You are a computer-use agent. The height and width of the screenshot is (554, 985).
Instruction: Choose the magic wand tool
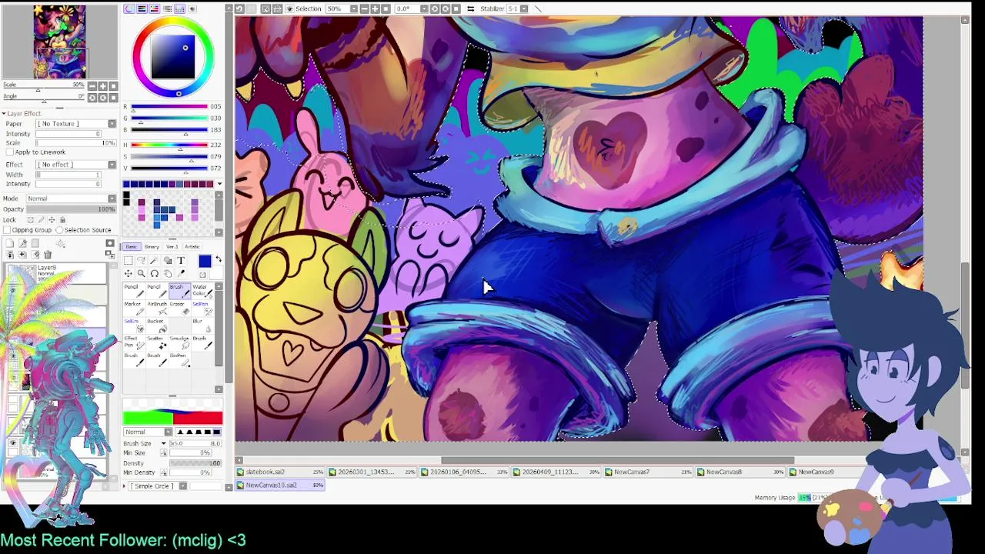[x=155, y=261]
